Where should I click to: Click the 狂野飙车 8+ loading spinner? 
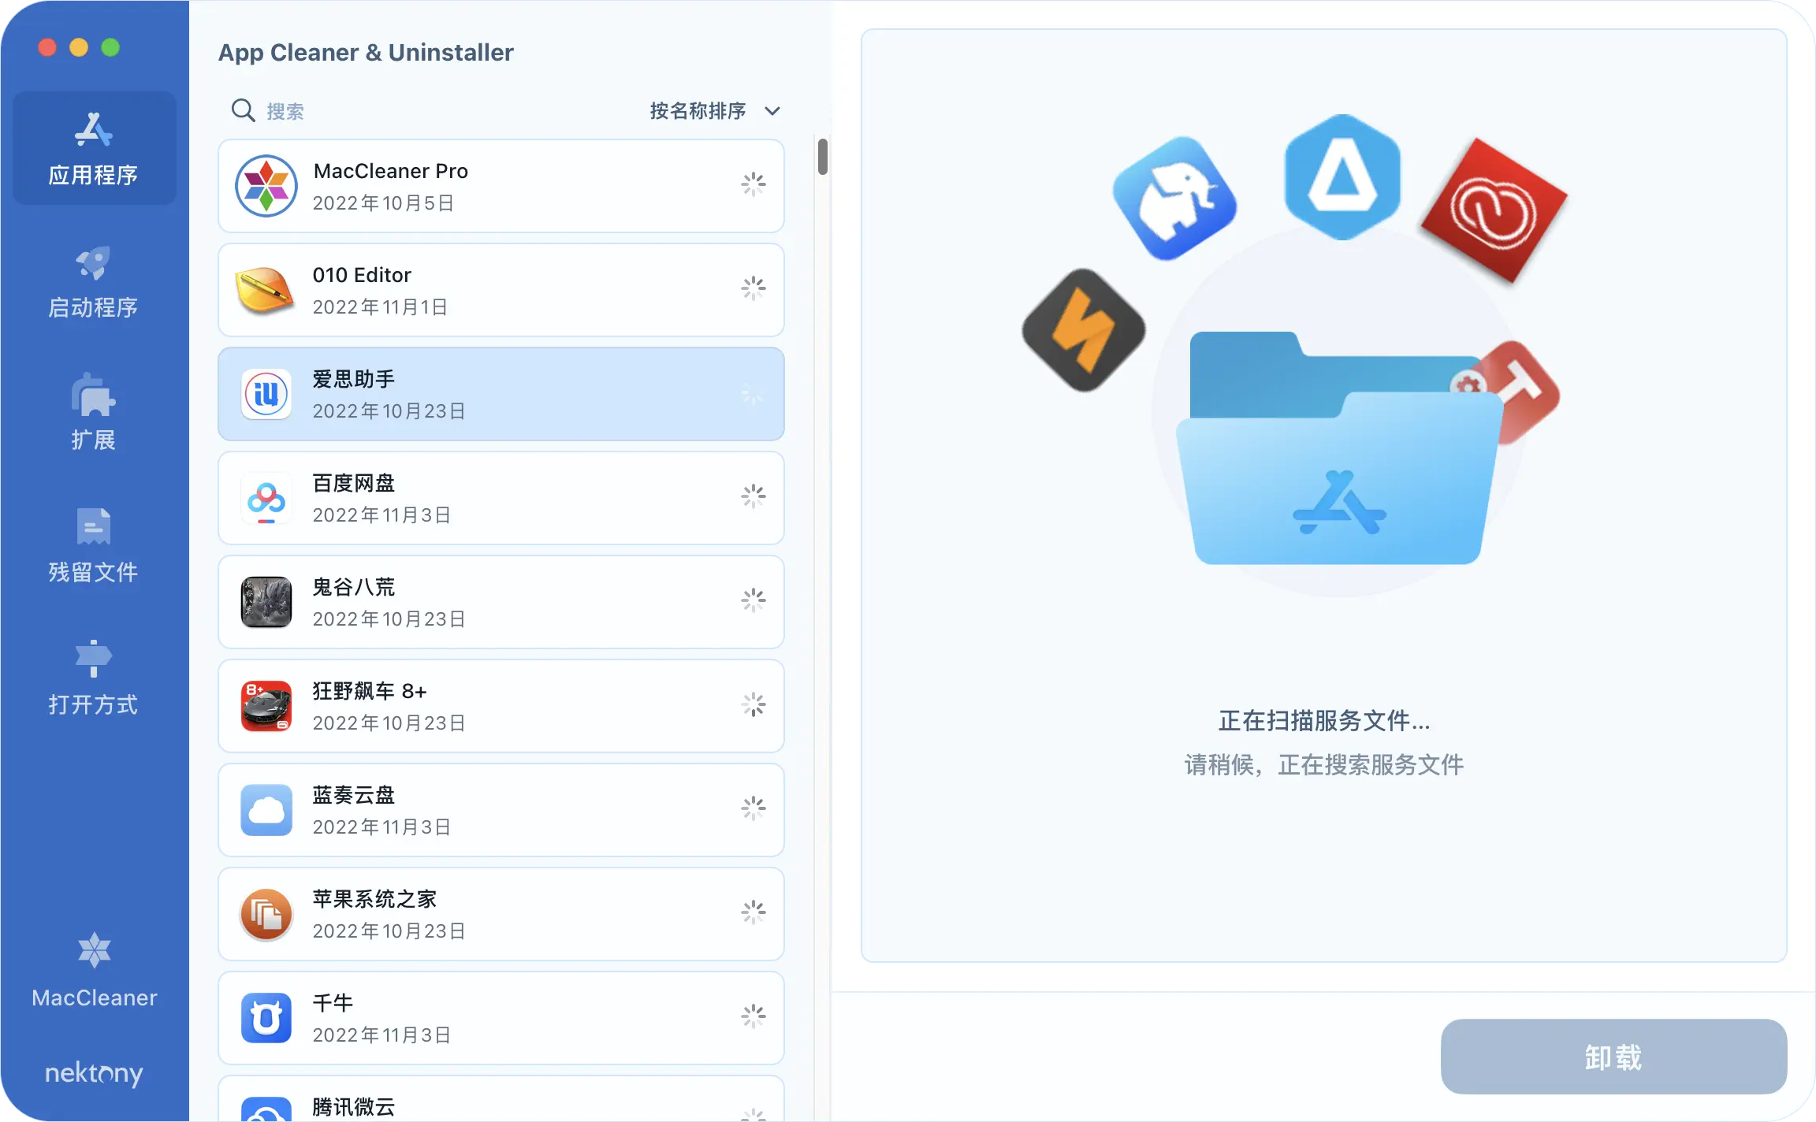tap(754, 704)
